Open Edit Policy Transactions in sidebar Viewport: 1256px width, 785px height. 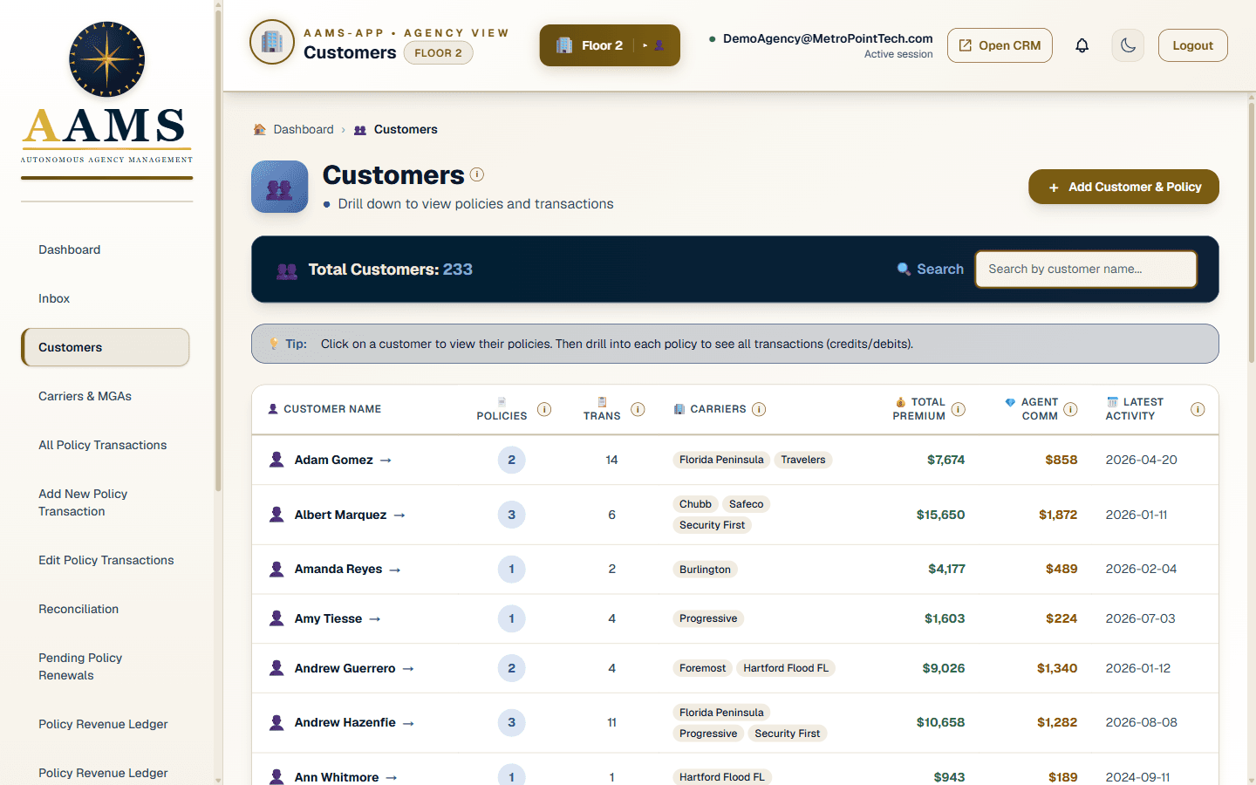(x=106, y=560)
